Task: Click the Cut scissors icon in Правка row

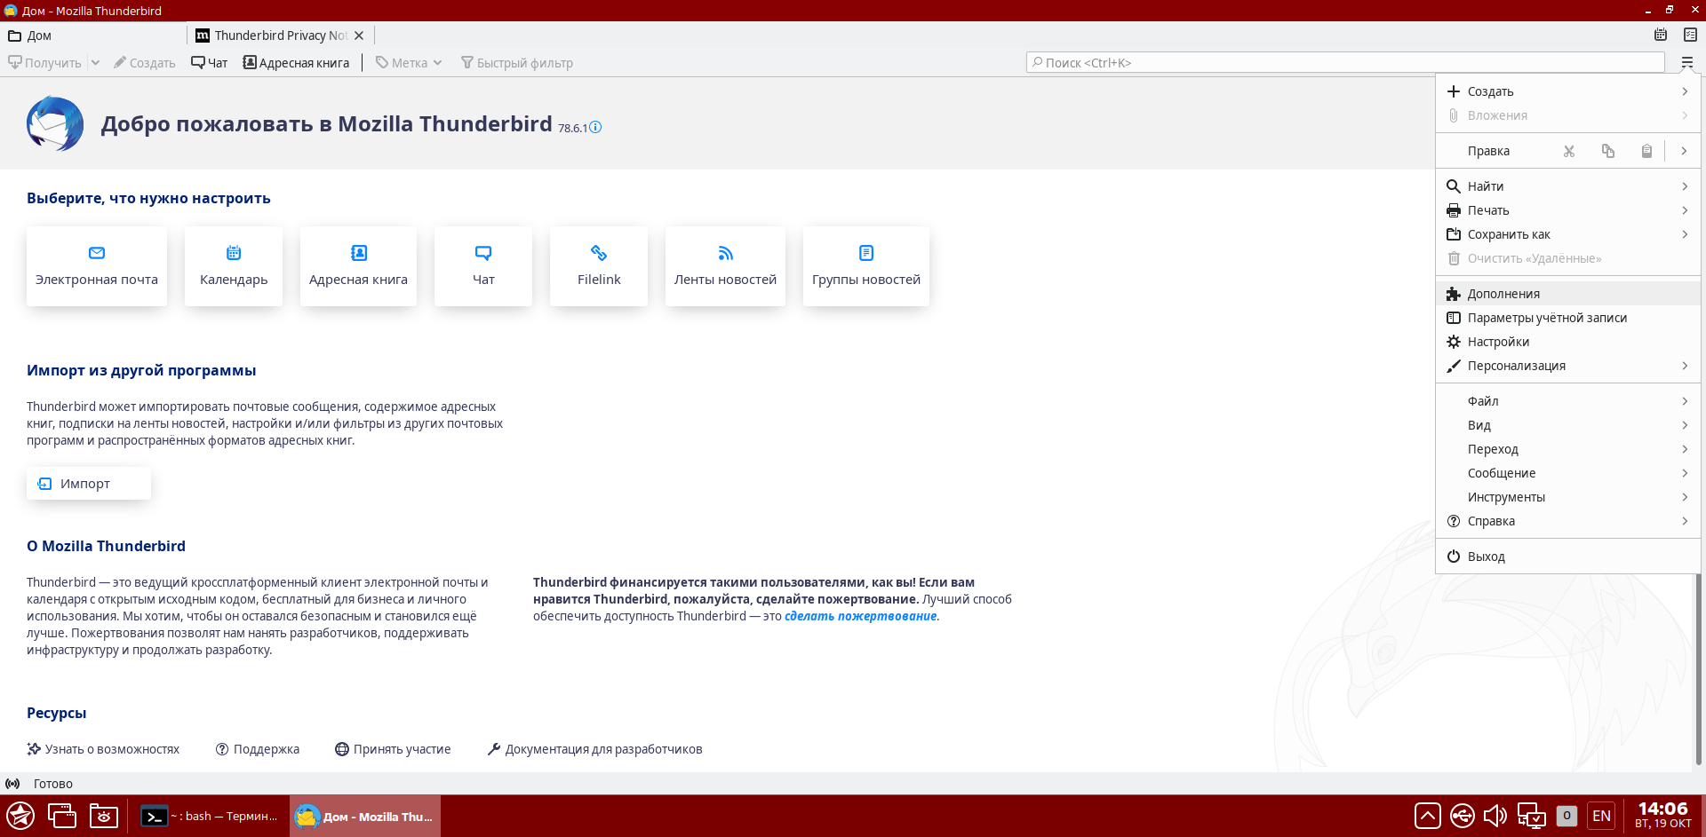Action: [1569, 151]
